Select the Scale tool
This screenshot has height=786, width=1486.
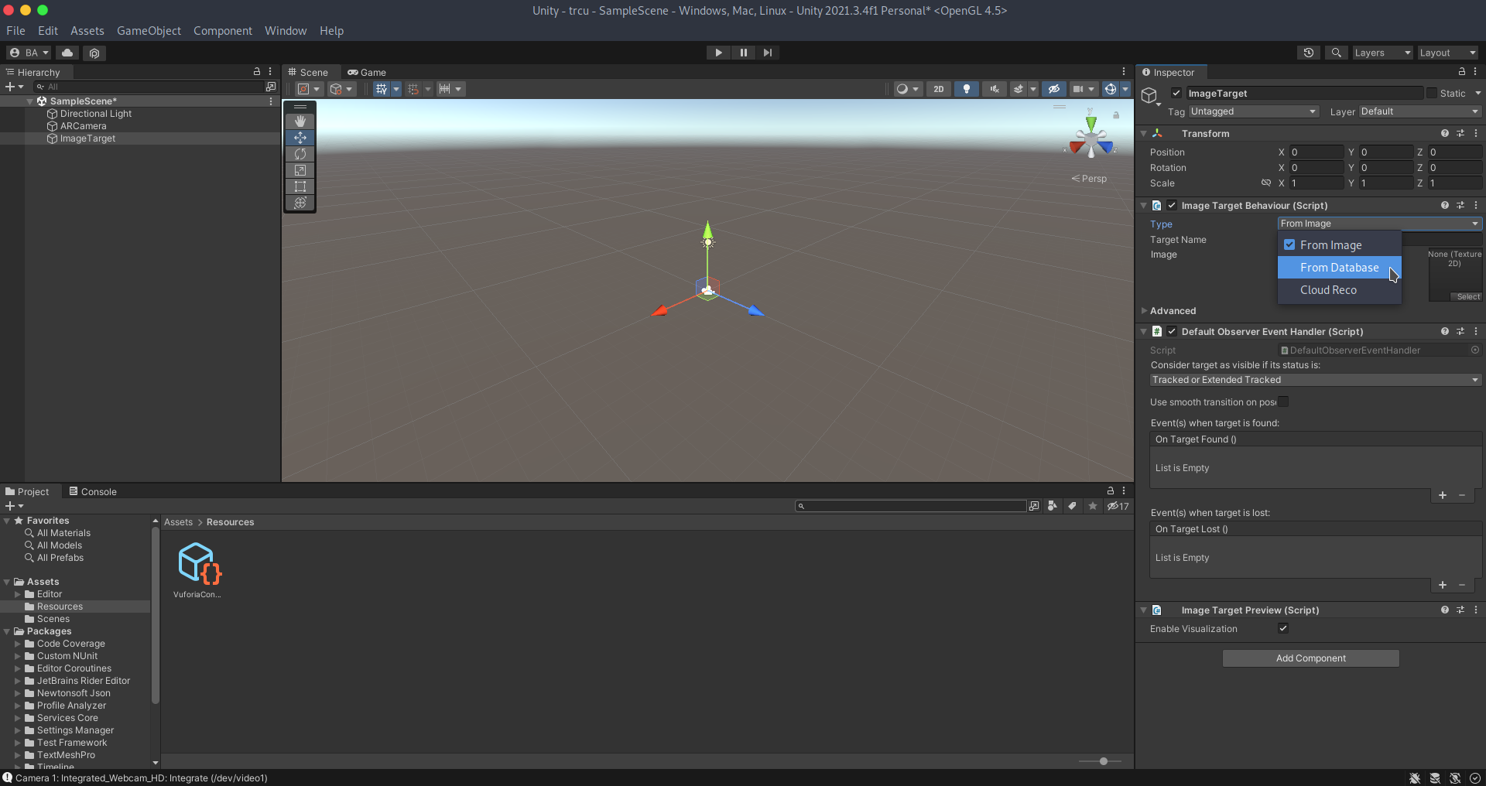point(300,170)
